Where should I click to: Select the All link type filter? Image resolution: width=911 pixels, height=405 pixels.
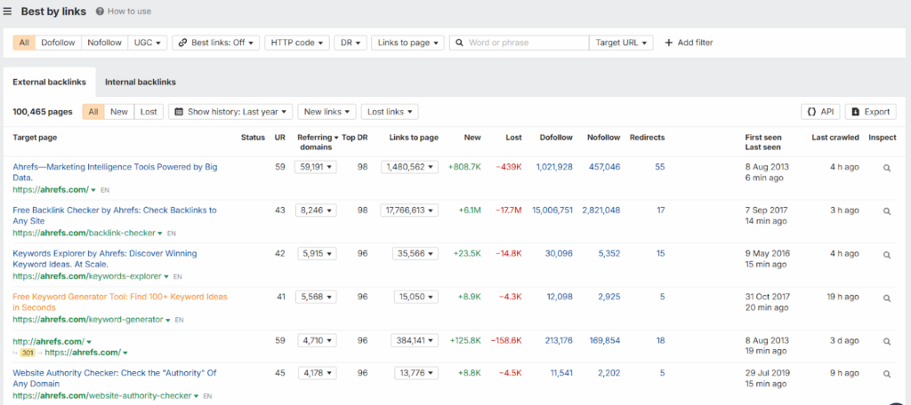pyautogui.click(x=24, y=43)
